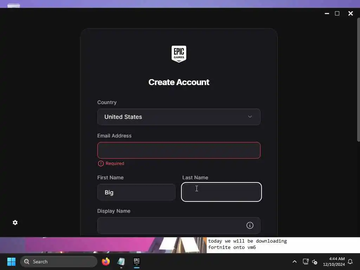The height and width of the screenshot is (270, 360).
Task: Click the Display Name label
Action: 114,211
